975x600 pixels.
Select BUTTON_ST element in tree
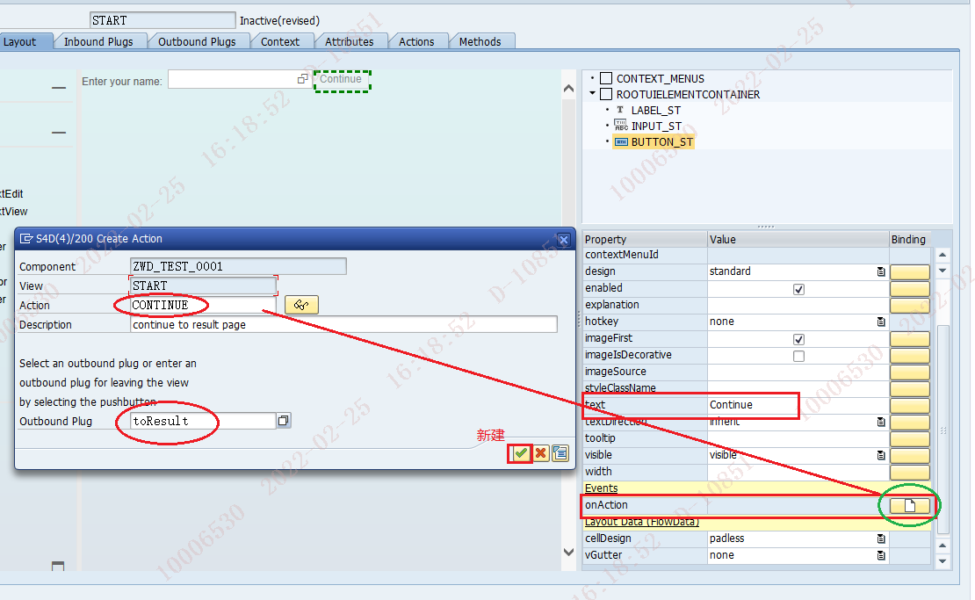click(x=661, y=141)
